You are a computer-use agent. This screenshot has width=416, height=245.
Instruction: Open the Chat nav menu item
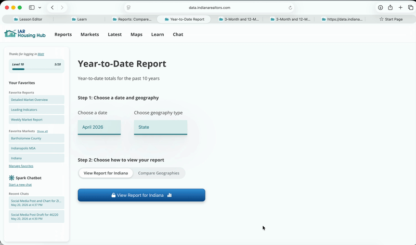pyautogui.click(x=178, y=34)
